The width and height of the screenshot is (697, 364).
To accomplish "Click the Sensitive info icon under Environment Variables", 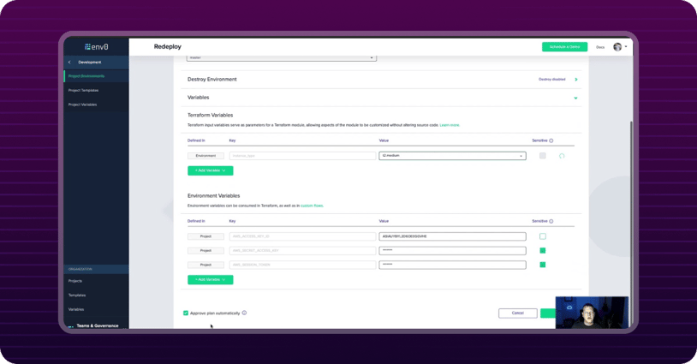I will pos(551,221).
